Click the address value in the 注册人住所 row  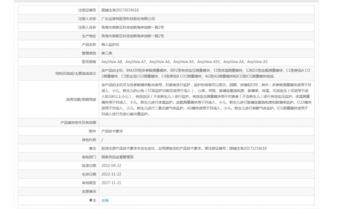(x=133, y=27)
